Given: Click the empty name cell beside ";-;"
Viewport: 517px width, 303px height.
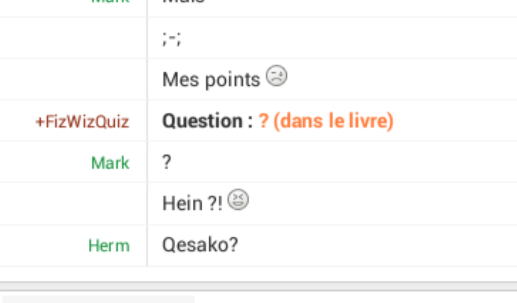Looking at the screenshot, I should [x=73, y=38].
